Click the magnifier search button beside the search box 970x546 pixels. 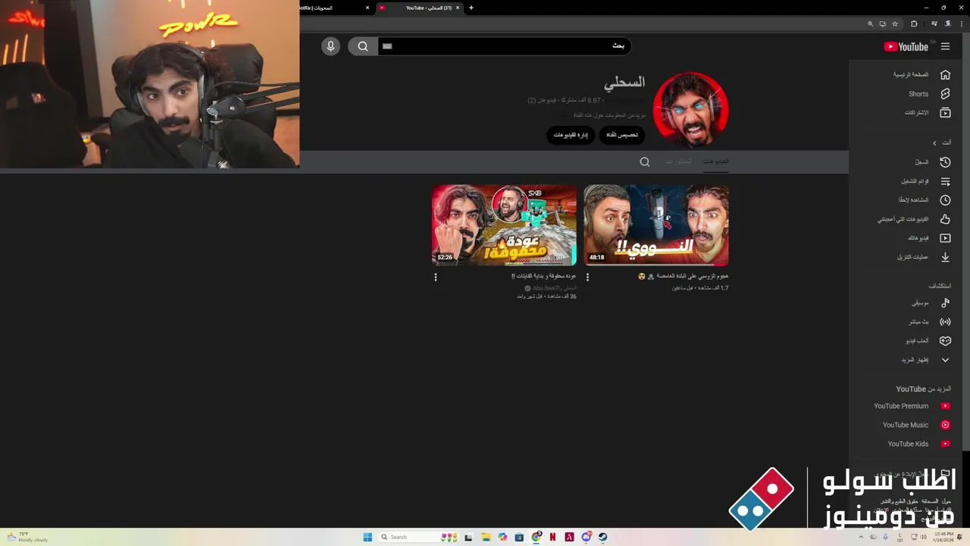pos(363,46)
